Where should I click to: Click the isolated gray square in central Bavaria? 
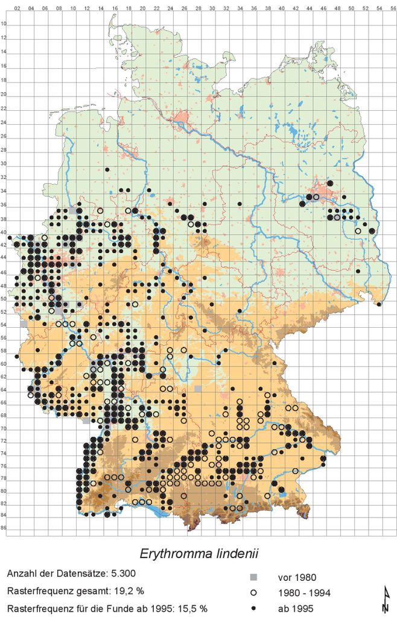[x=198, y=389]
